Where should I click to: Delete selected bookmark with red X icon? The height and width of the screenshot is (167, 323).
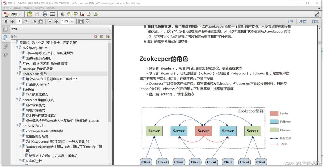coord(96,36)
